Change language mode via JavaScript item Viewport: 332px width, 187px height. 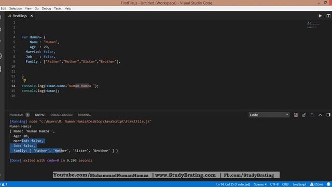coord(299,184)
